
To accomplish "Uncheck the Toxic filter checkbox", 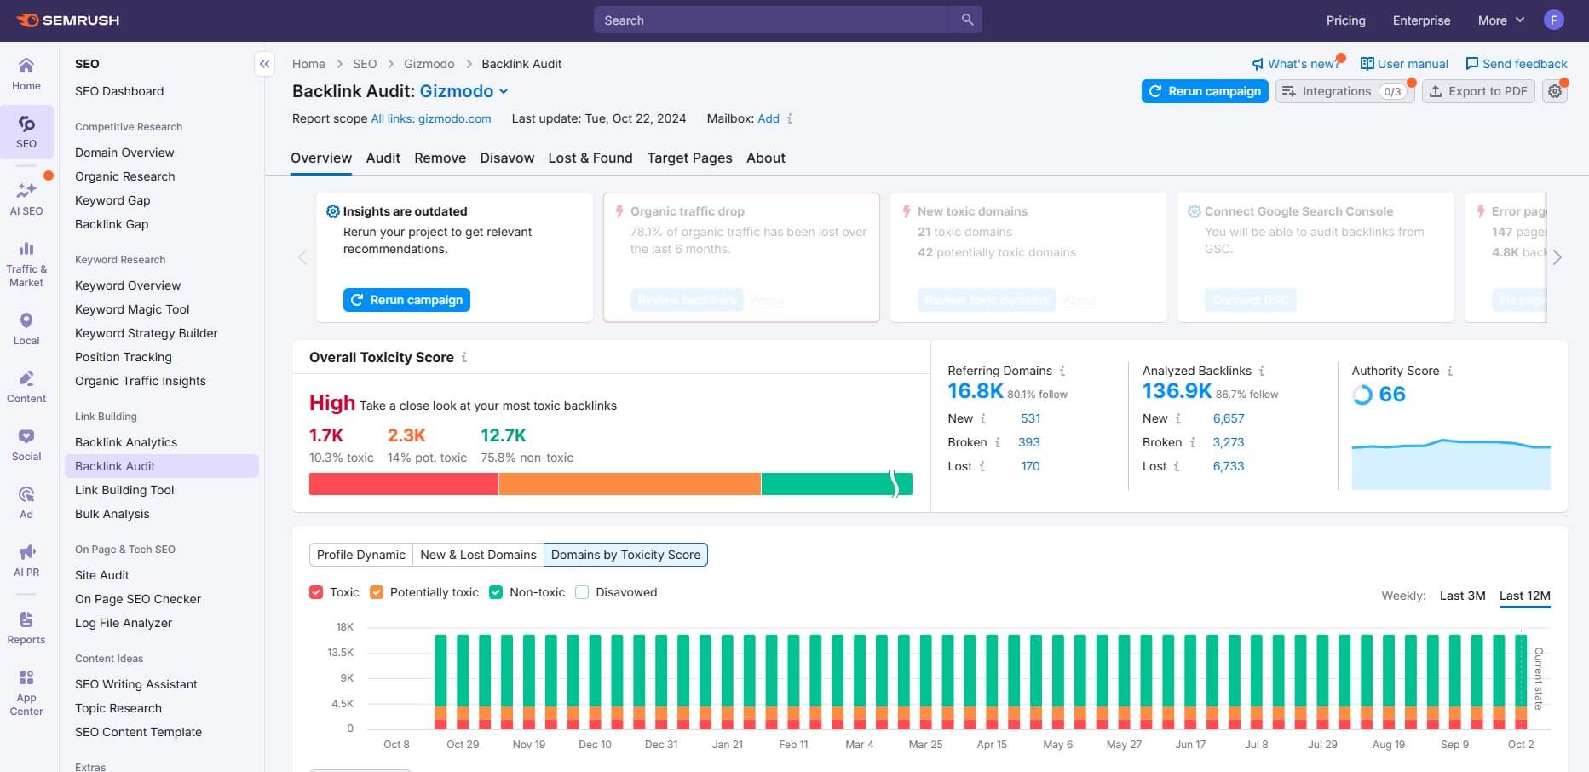I will [316, 591].
